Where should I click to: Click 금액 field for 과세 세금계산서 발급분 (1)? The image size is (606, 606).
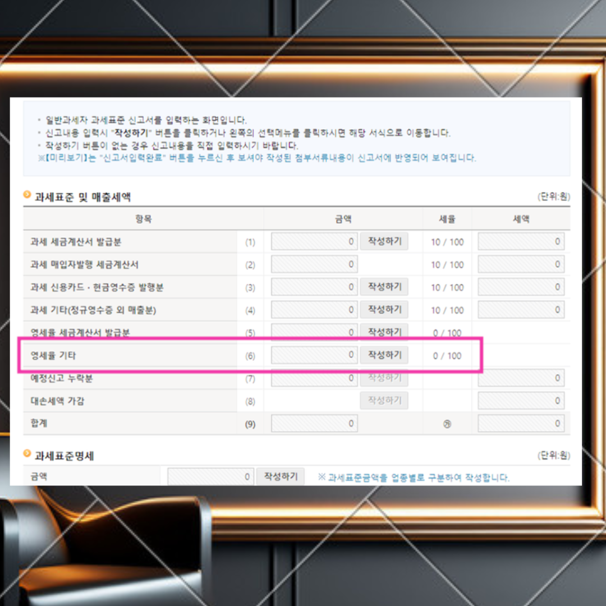coord(314,241)
